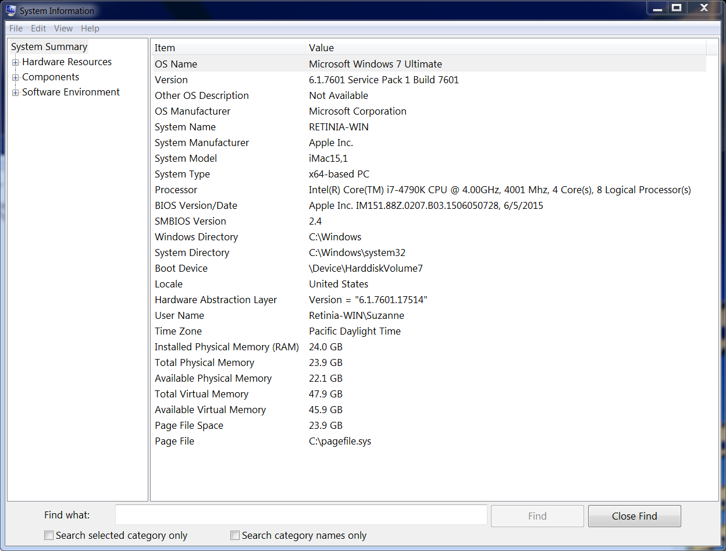Select the System Directory row
Viewport: 726px width, 551px height.
click(429, 253)
